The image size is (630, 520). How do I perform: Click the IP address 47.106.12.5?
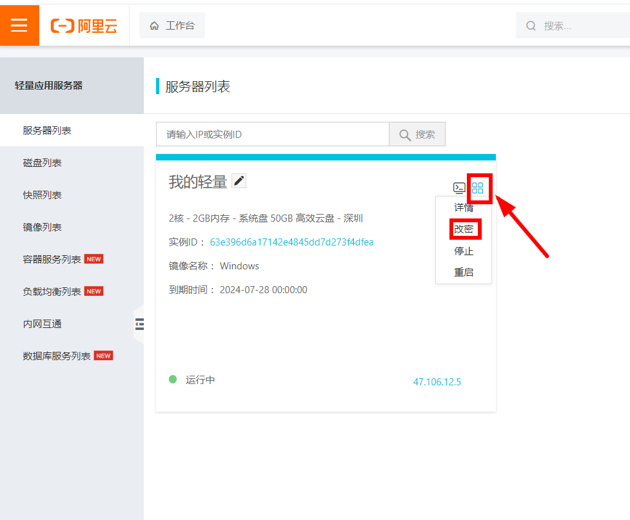pos(437,382)
